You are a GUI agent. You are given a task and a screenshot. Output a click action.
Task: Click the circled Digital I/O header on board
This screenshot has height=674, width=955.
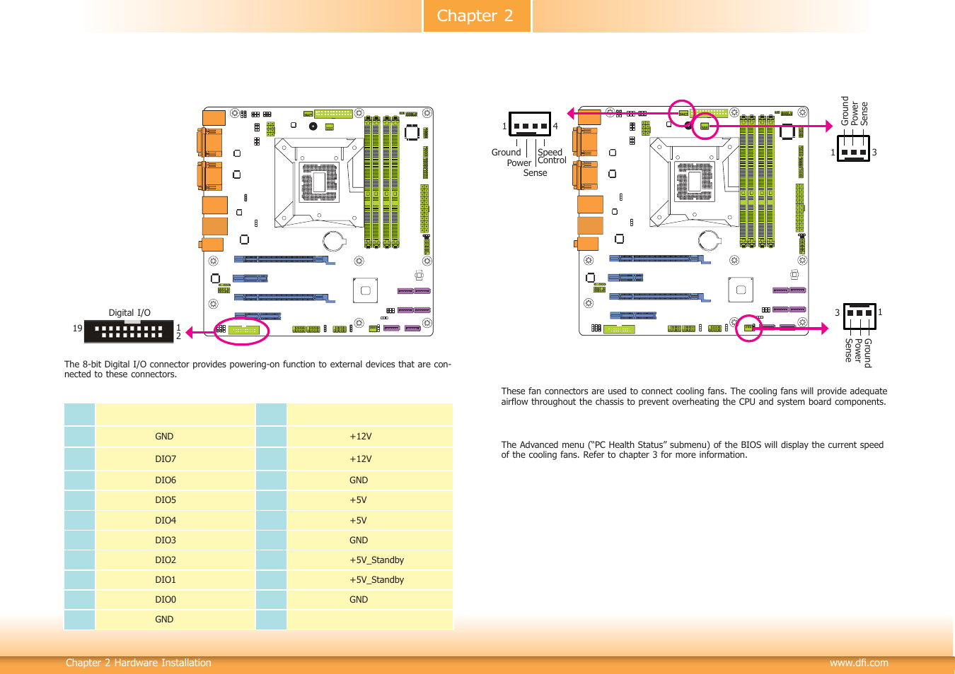pos(243,330)
